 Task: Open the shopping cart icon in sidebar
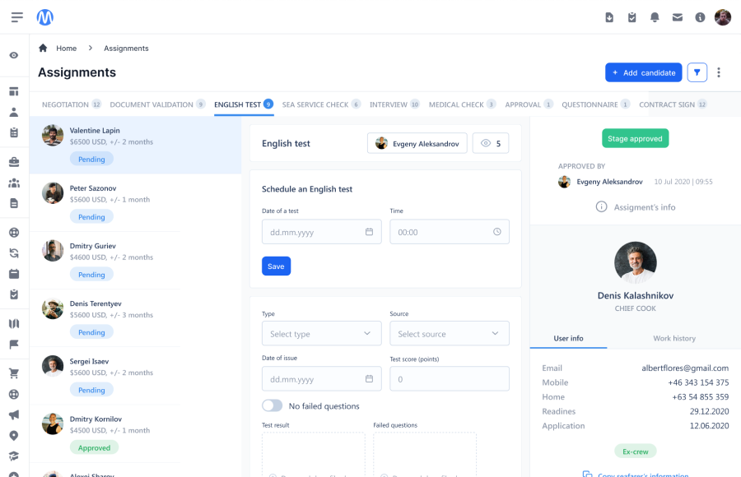coord(14,373)
